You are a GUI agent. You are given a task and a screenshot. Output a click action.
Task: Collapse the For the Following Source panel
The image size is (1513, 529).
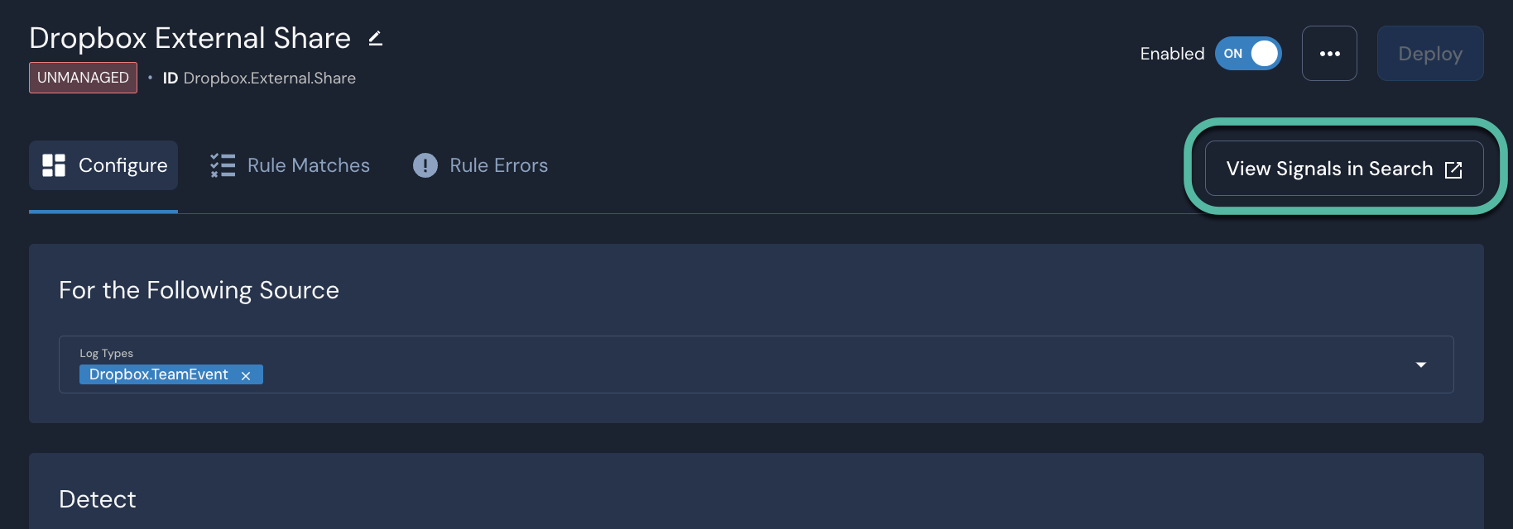199,289
